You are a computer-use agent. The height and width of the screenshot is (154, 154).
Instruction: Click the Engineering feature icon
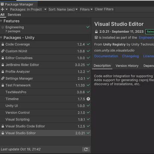tap(3, 27)
